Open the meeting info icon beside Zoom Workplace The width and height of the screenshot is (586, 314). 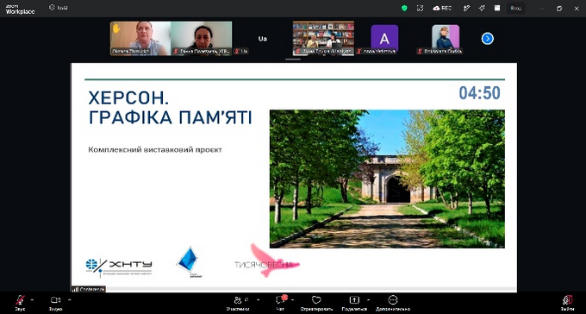pyautogui.click(x=52, y=8)
